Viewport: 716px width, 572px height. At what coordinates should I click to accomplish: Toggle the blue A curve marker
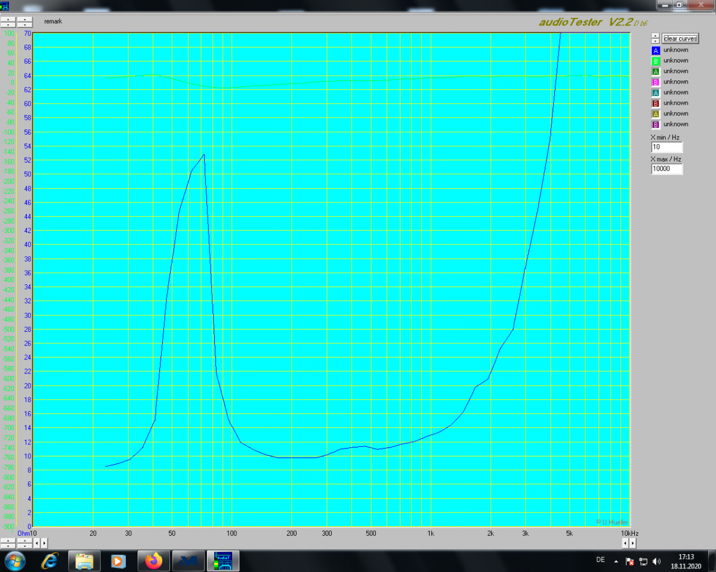point(655,51)
